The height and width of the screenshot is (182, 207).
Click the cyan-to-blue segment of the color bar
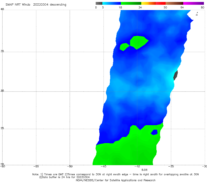pos(112,3)
